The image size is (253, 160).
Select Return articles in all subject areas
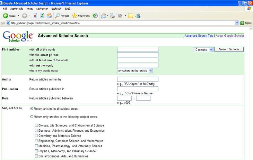pos(31,109)
